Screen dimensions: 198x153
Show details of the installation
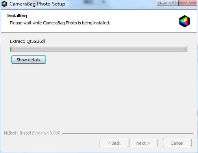[29, 60]
